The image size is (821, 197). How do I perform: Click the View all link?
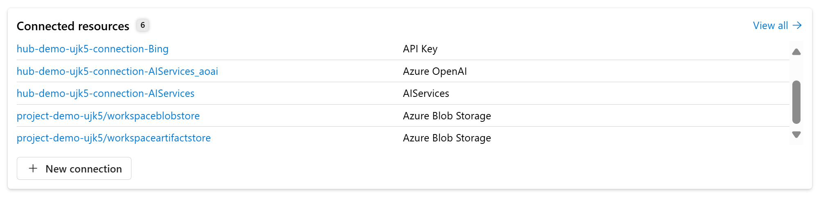[770, 26]
